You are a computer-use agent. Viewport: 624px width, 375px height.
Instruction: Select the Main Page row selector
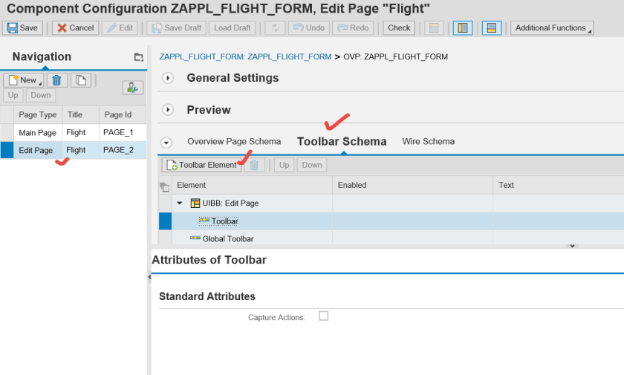click(7, 132)
